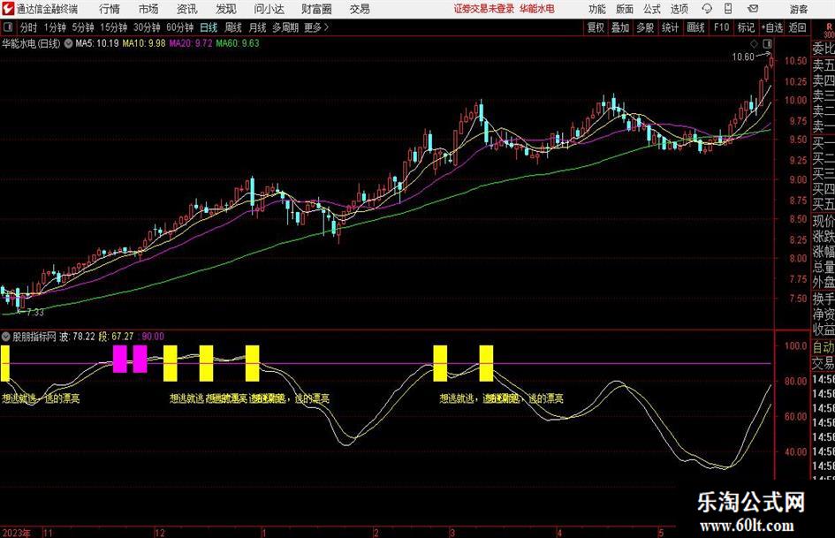Click the 7.33 low price label
Image resolution: width=835 pixels, height=538 pixels.
point(35,312)
